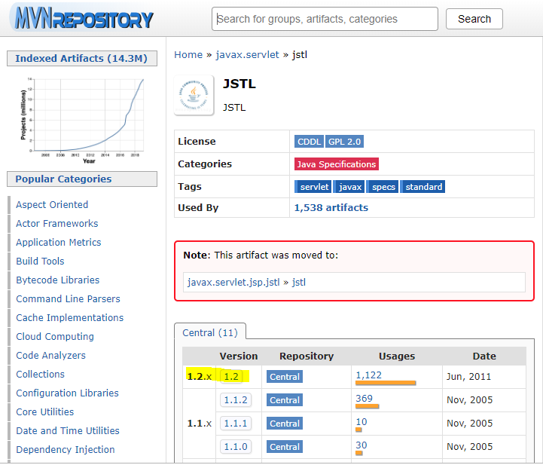
Task: Follow the jstl moved artifact link
Action: point(299,283)
